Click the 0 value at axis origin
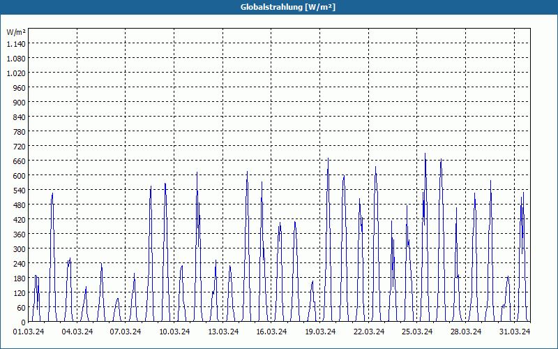Image resolution: width=558 pixels, height=349 pixels. click(24, 322)
